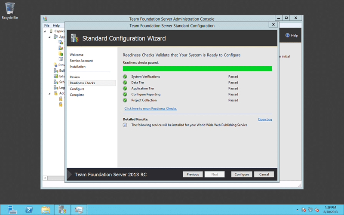The image size is (344, 215).
Task: Launch Windows PowerShell from the taskbar
Action: click(29, 210)
